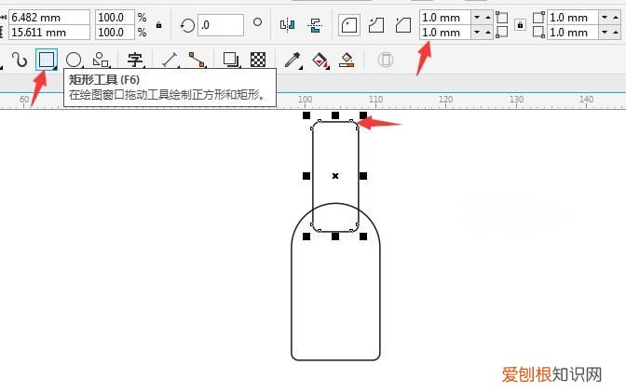Toggle the corner radius lock
Viewport: 626px width, 392px height.
pyautogui.click(x=520, y=25)
